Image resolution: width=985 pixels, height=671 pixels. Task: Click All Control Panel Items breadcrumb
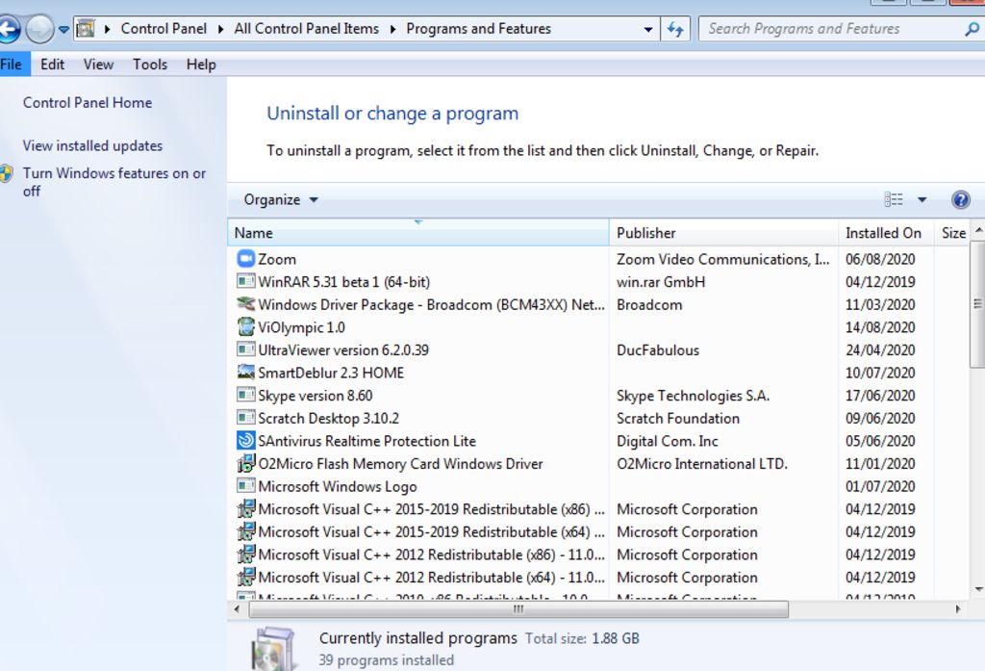pos(307,29)
